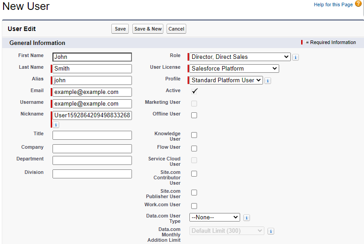Click info icon beside Monthly Addition Limit
The width and height of the screenshot is (364, 244).
click(271, 231)
